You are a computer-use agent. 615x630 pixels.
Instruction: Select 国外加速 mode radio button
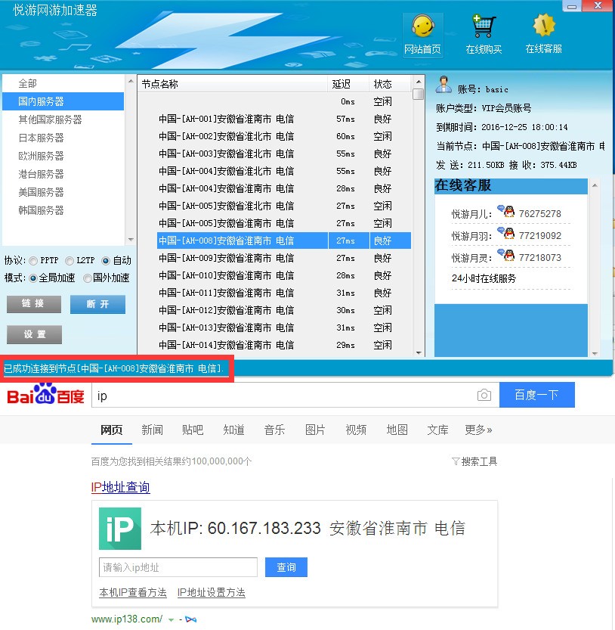[87, 278]
